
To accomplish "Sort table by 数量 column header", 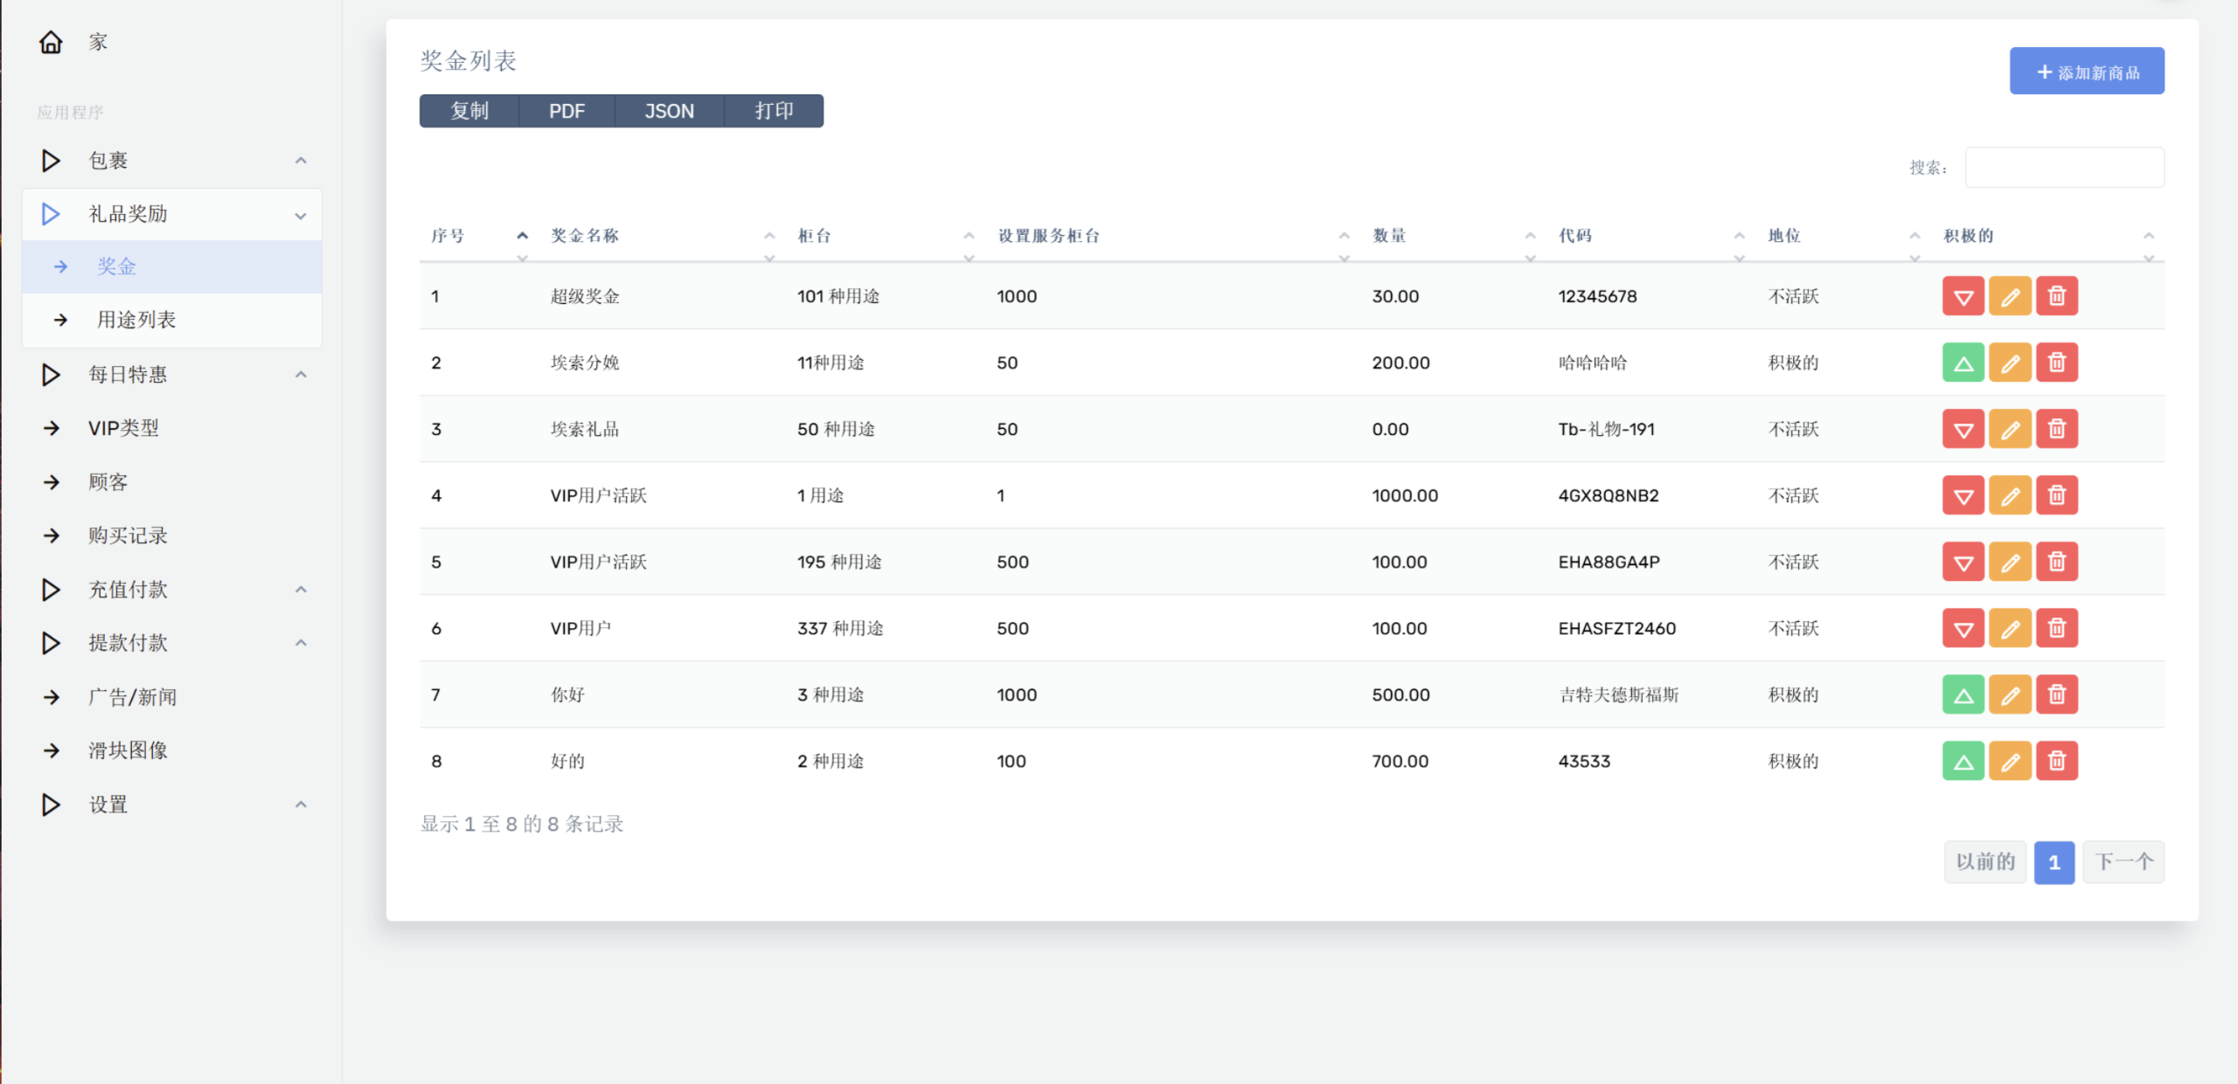I will (x=1389, y=236).
